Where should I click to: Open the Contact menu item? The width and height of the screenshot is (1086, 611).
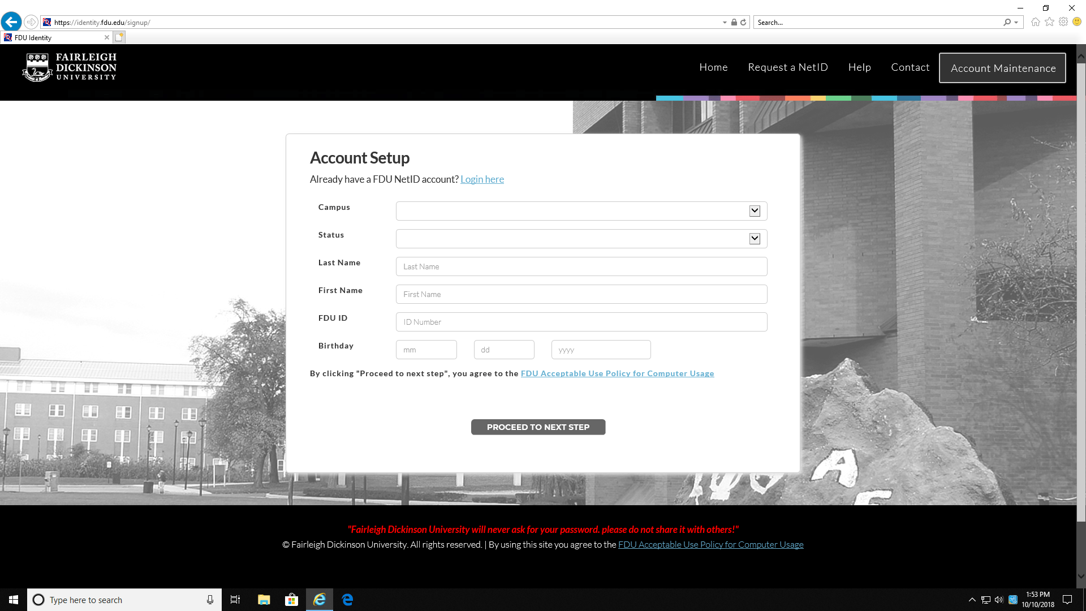coord(910,67)
